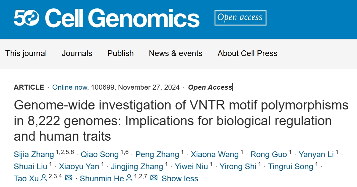Click the Open access badge in header
The height and width of the screenshot is (187, 357).
click(x=240, y=18)
